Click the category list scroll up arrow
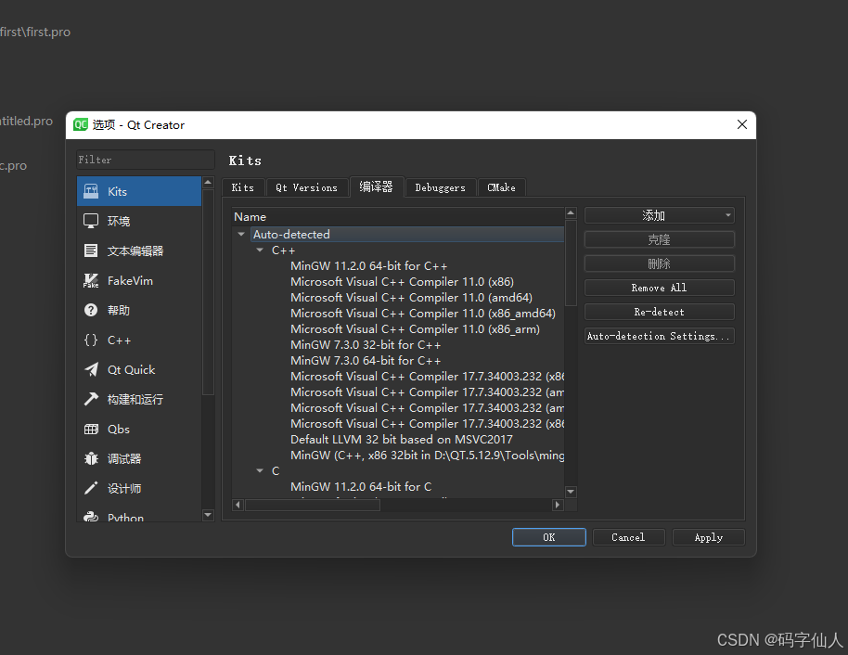848x655 pixels. point(208,182)
